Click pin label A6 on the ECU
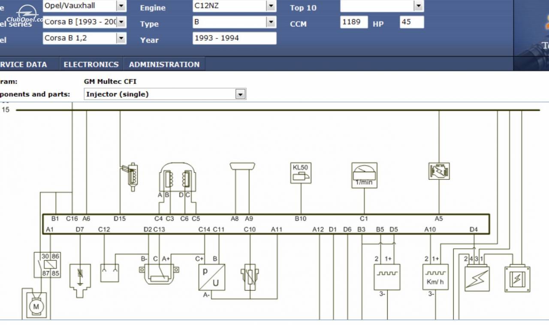549x325 pixels. 86,219
